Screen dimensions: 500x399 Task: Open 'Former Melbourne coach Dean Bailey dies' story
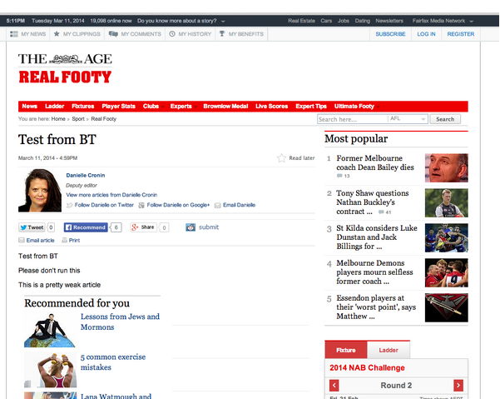(375, 162)
